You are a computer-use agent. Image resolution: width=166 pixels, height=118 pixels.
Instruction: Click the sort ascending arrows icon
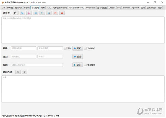pyautogui.click(x=42, y=13)
